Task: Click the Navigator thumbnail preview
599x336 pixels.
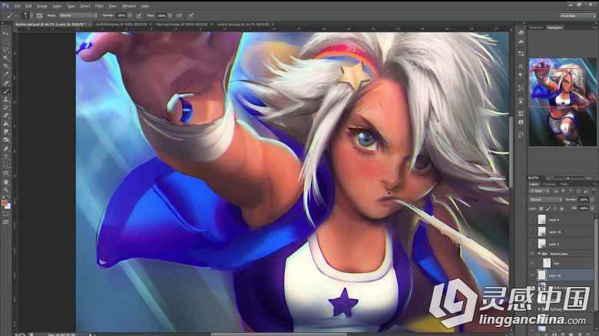Action: click(562, 102)
